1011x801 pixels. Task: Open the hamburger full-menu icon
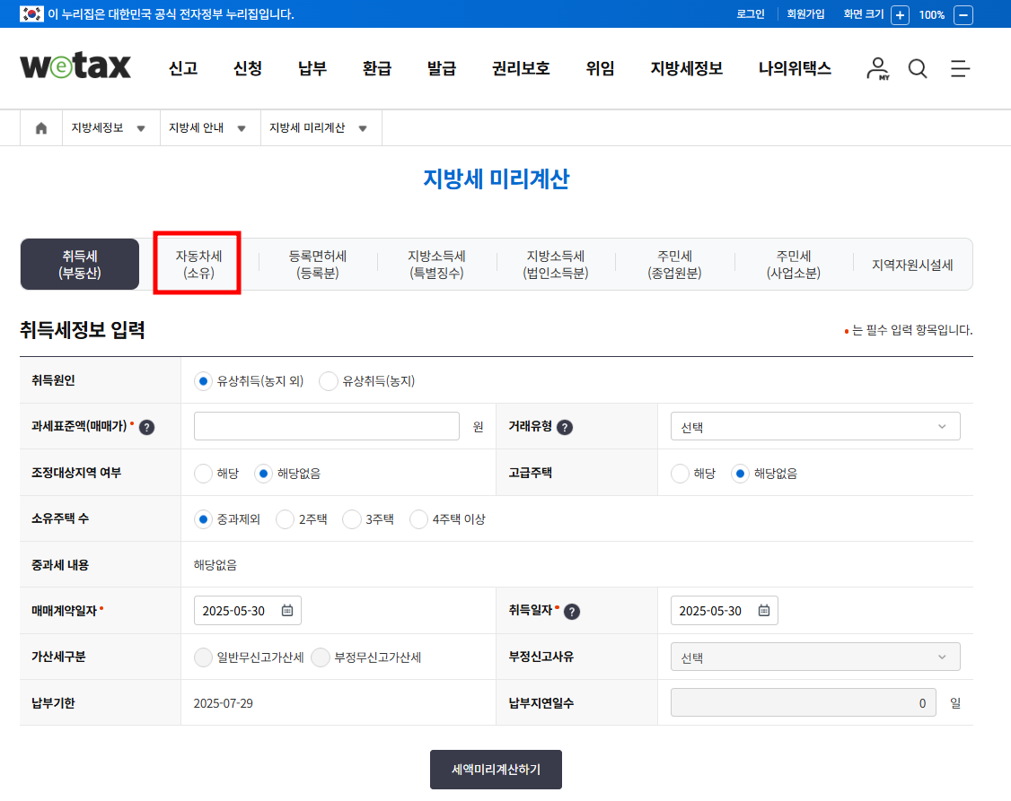click(x=960, y=68)
